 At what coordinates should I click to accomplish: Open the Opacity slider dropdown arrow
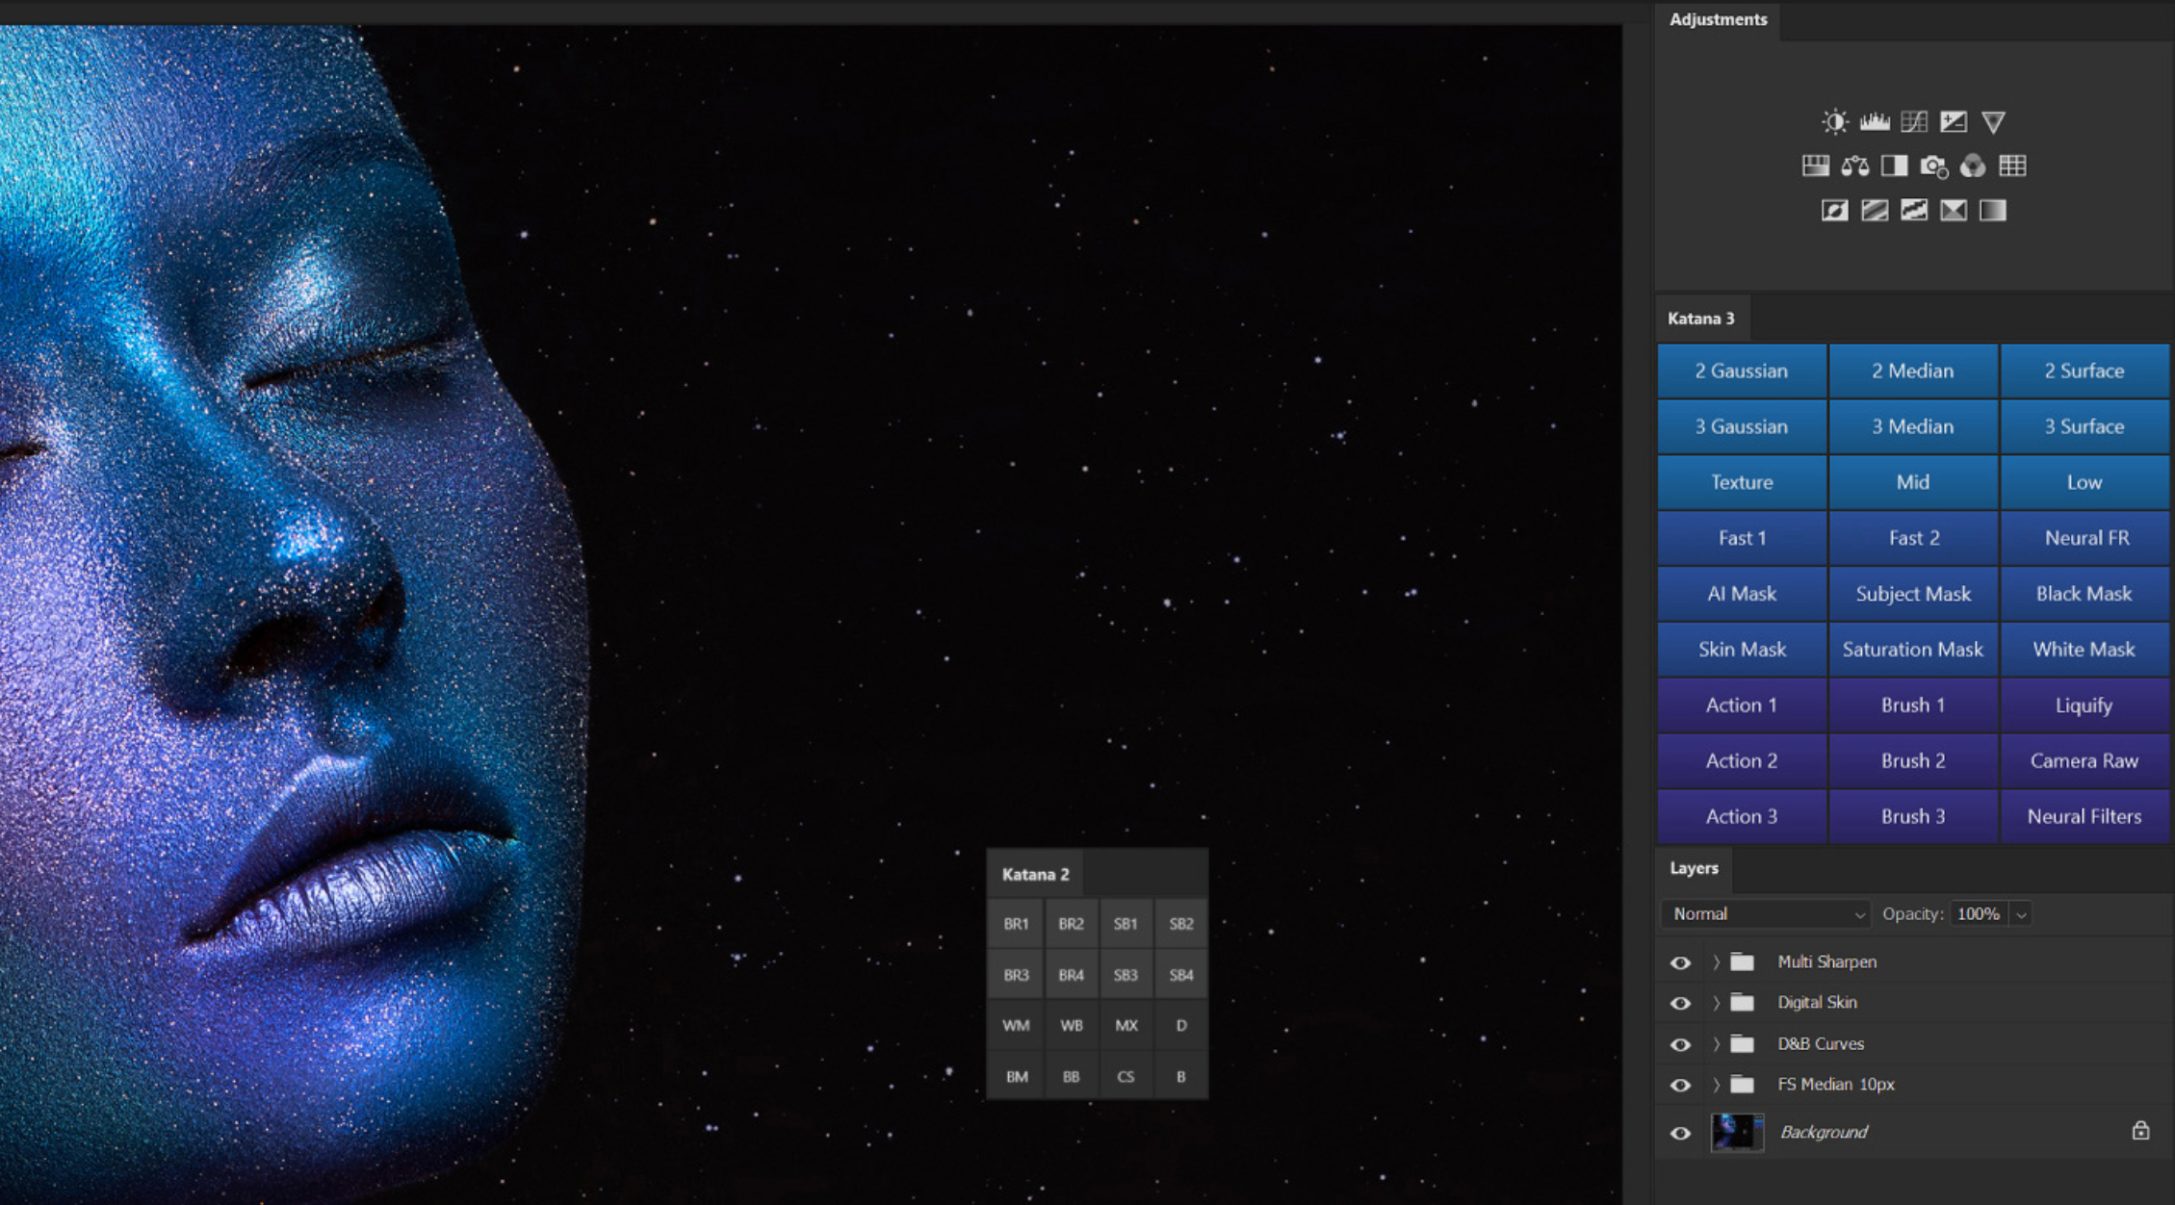pyautogui.click(x=2022, y=914)
